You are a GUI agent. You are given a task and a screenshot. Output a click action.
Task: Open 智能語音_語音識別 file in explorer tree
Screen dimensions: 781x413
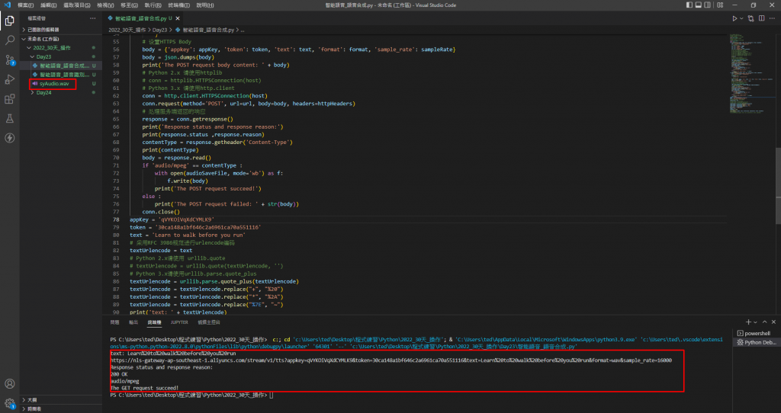click(61, 75)
